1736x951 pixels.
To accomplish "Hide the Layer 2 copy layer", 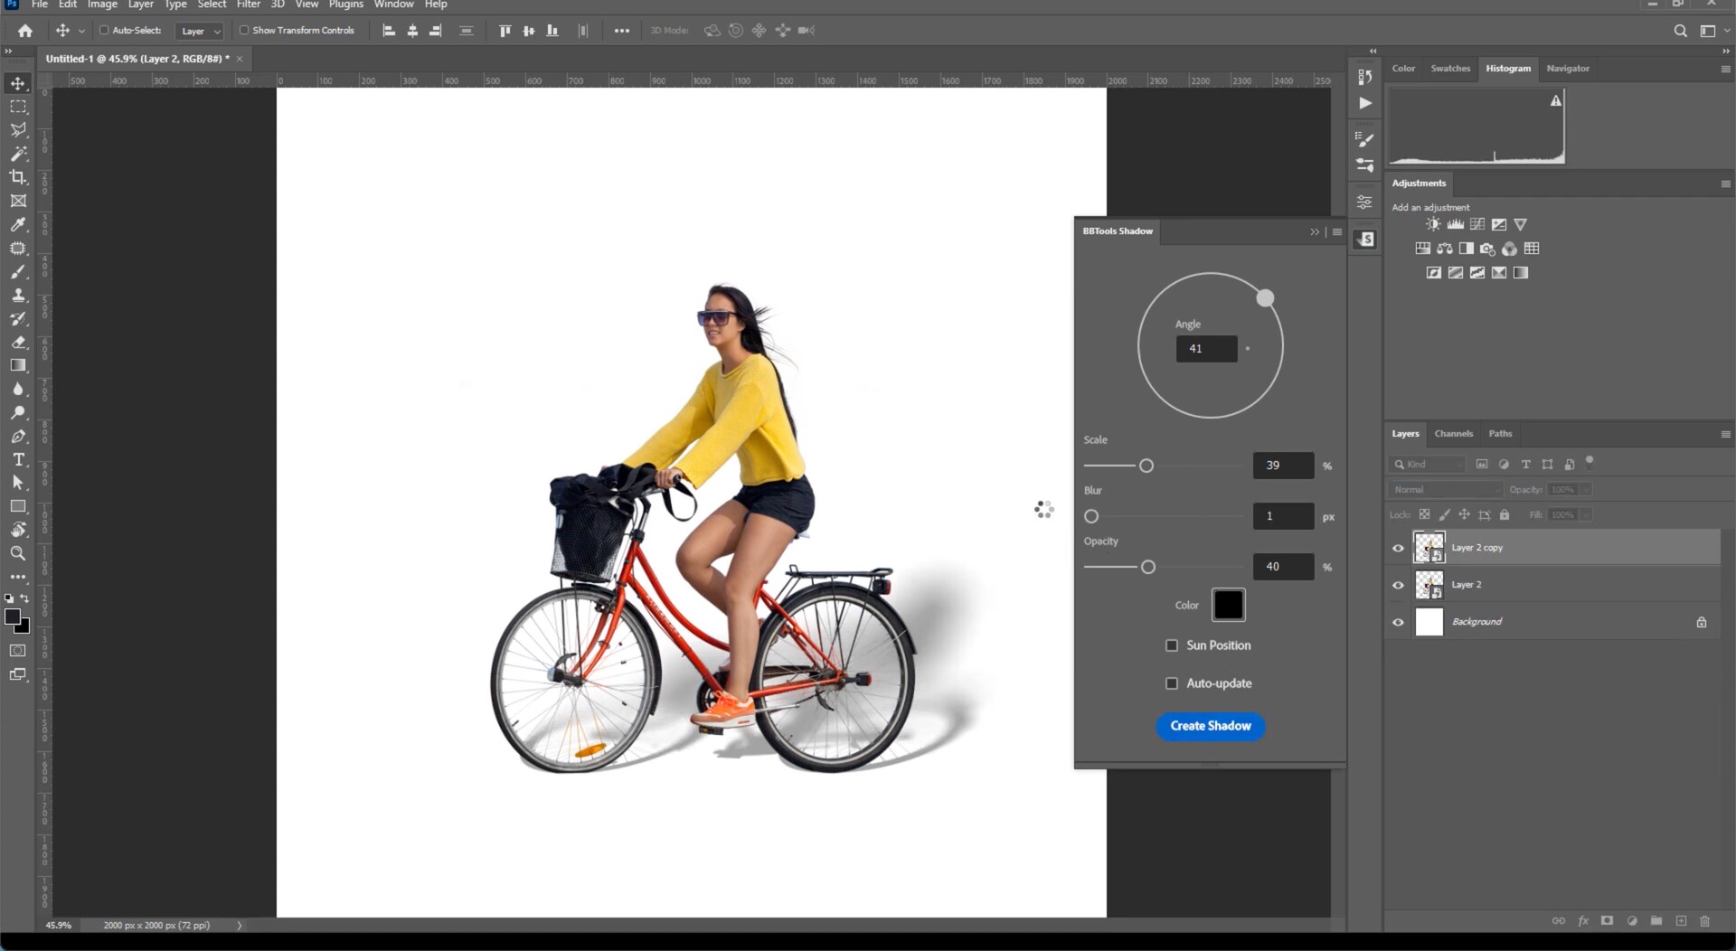I will (x=1398, y=548).
